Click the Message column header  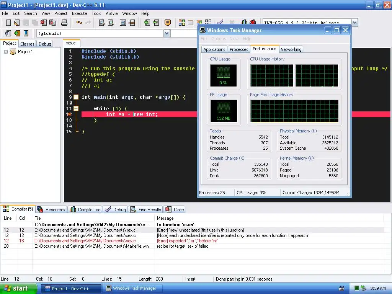point(269,218)
